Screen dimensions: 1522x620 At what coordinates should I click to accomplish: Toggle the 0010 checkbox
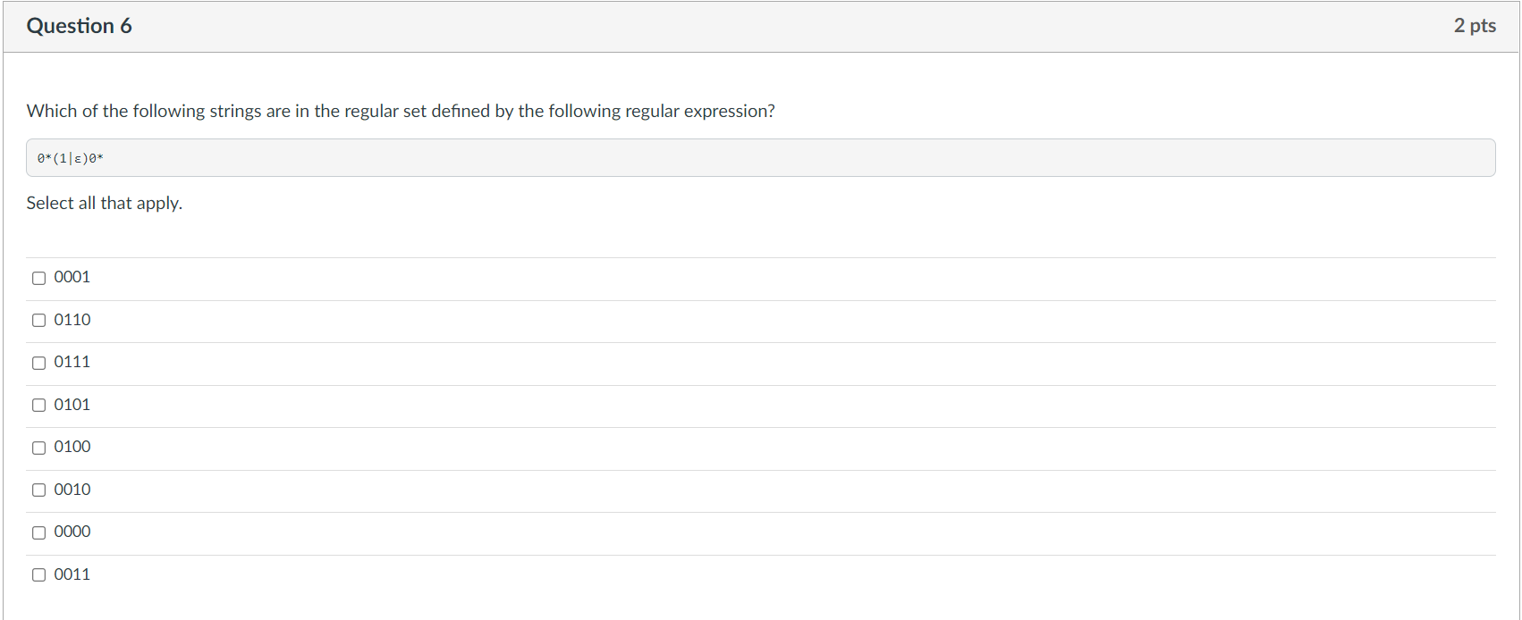pos(39,490)
